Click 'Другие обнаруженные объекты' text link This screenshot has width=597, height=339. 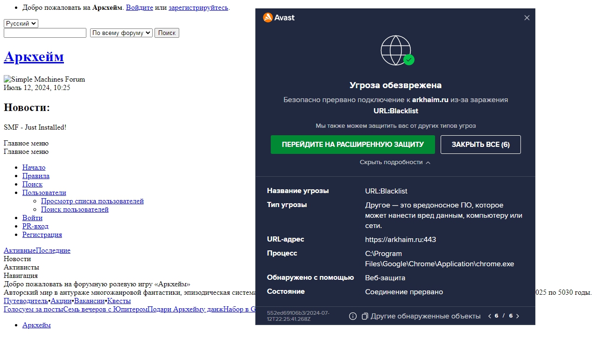[425, 316]
